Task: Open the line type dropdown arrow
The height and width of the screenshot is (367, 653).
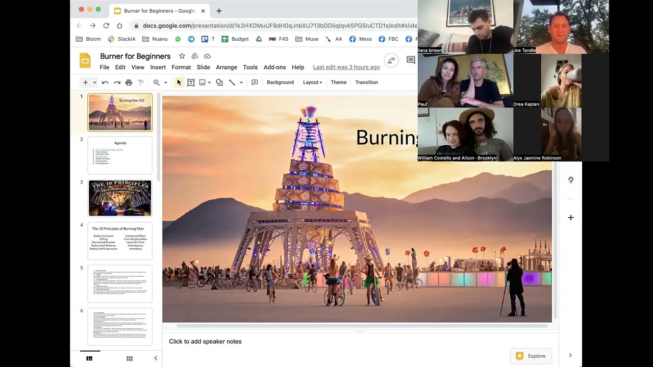Action: point(241,83)
